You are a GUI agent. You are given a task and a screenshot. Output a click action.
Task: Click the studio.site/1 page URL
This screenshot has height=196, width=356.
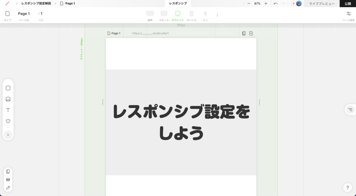151,33
